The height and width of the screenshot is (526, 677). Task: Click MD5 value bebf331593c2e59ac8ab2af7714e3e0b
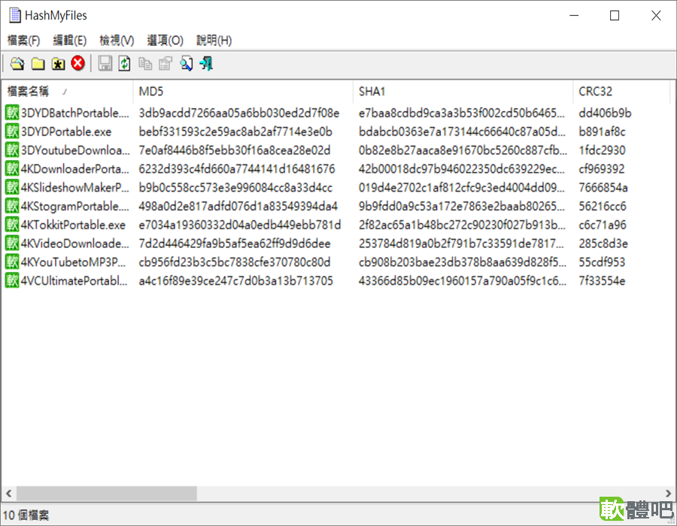235,131
